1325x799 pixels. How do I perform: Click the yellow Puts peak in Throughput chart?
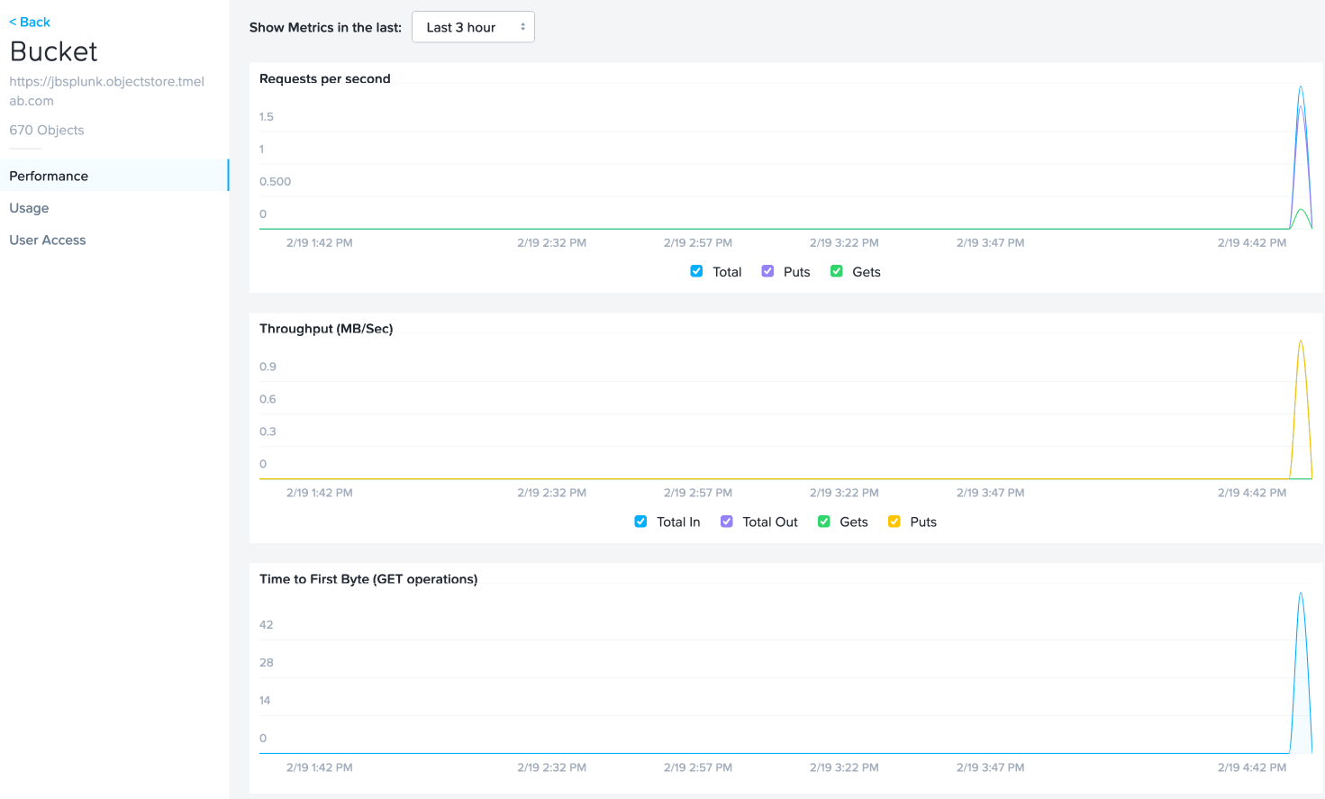click(x=1301, y=342)
